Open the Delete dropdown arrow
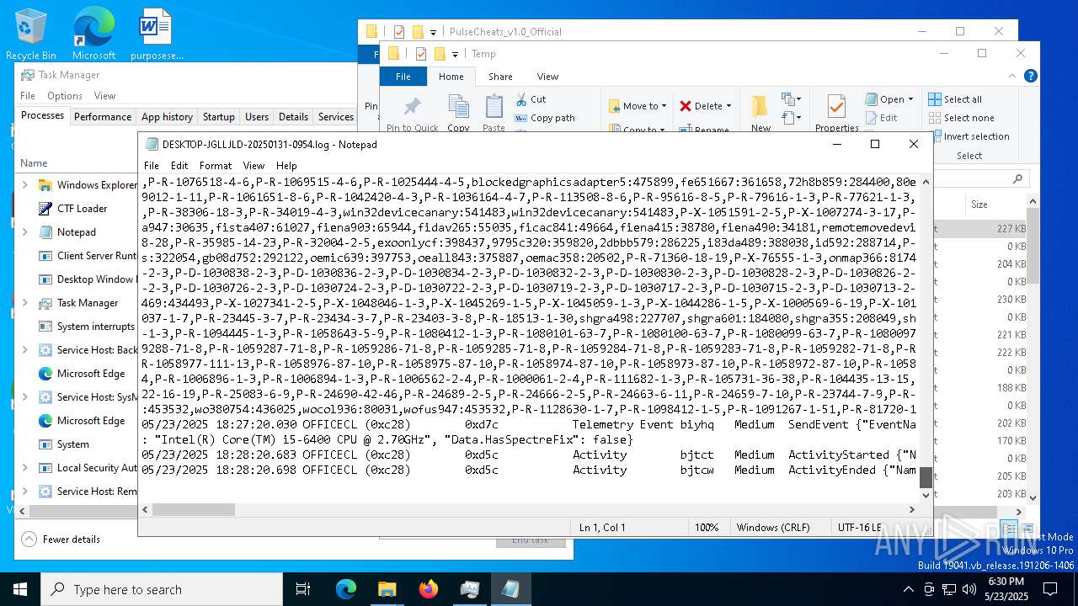Viewport: 1078px width, 606px height. [x=728, y=106]
